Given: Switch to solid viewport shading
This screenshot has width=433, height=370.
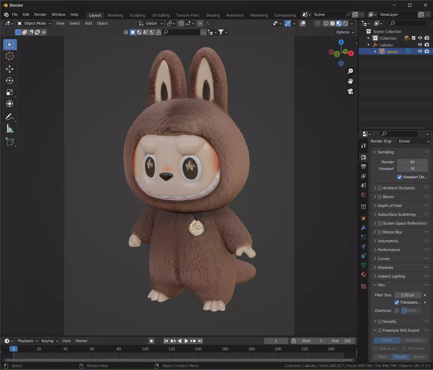Looking at the screenshot, I should click(x=332, y=24).
